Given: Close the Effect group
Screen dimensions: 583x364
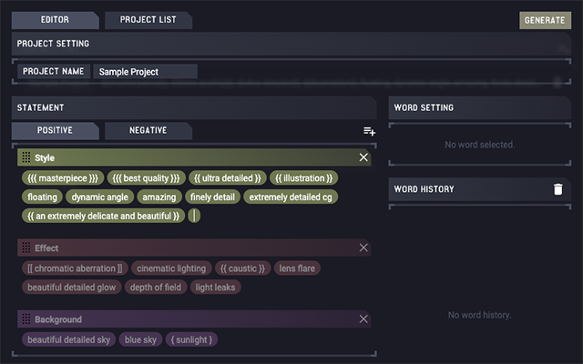Looking at the screenshot, I should coord(363,248).
